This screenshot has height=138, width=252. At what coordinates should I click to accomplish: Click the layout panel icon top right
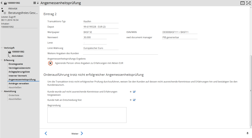tap(242, 3)
